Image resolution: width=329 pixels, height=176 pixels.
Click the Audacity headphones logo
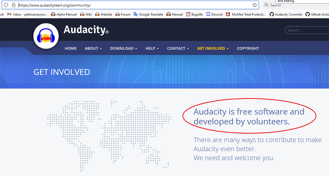[x=46, y=36]
